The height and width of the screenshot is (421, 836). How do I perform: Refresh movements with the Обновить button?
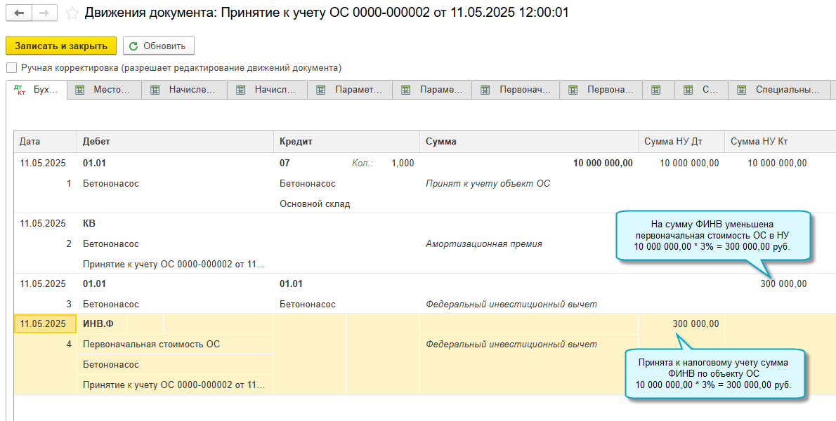click(x=158, y=46)
